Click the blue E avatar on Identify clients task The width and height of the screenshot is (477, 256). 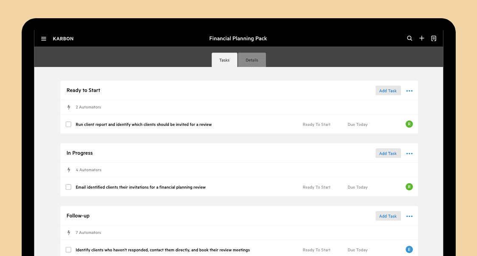point(409,250)
